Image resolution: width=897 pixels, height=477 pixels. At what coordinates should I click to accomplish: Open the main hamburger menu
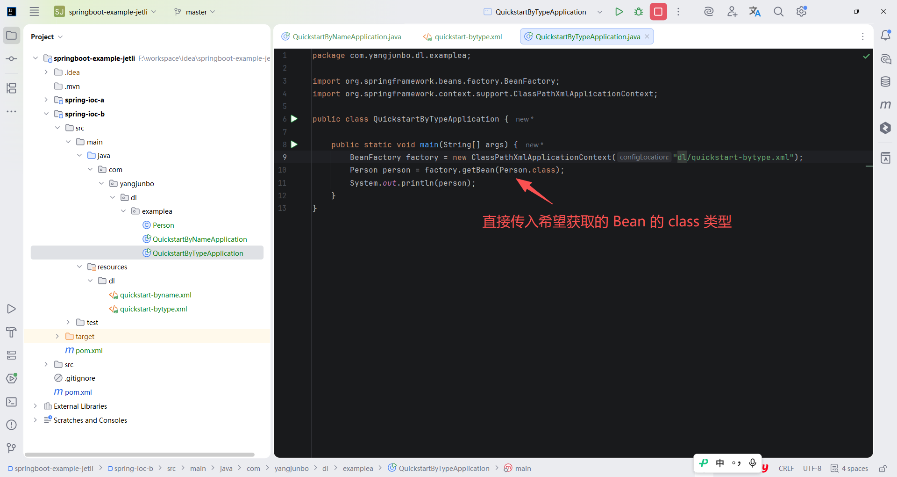[x=34, y=12]
